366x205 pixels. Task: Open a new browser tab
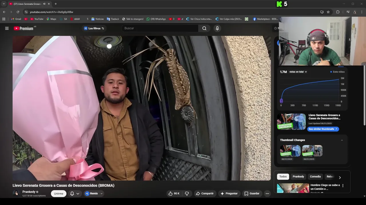[x=55, y=4]
